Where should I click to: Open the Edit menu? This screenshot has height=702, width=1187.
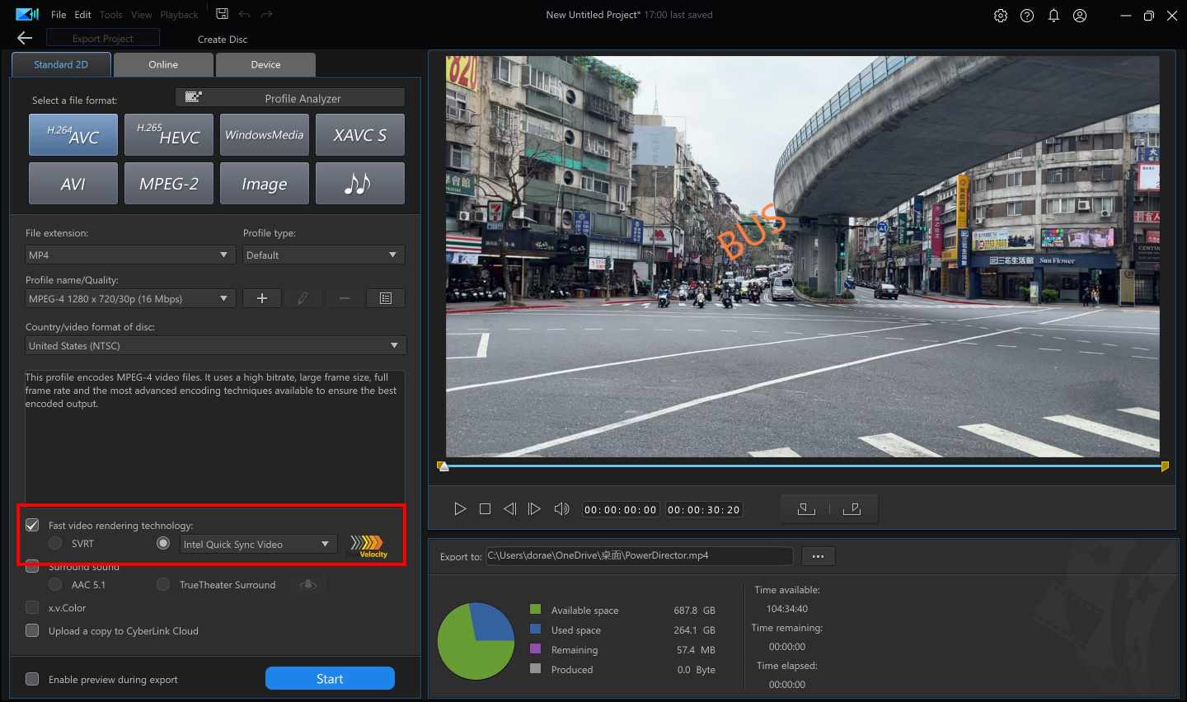tap(83, 15)
